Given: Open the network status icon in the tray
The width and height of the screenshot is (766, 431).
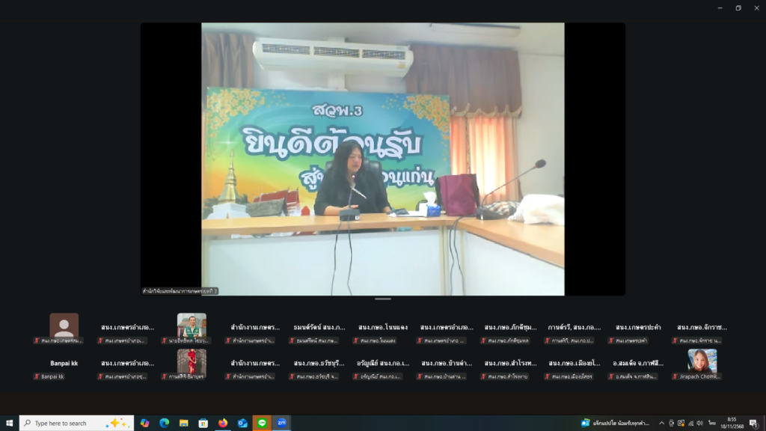Looking at the screenshot, I should 690,423.
